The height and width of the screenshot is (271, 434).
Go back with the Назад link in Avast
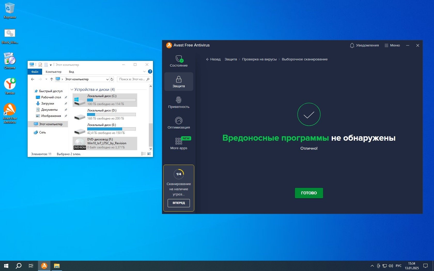coord(213,59)
